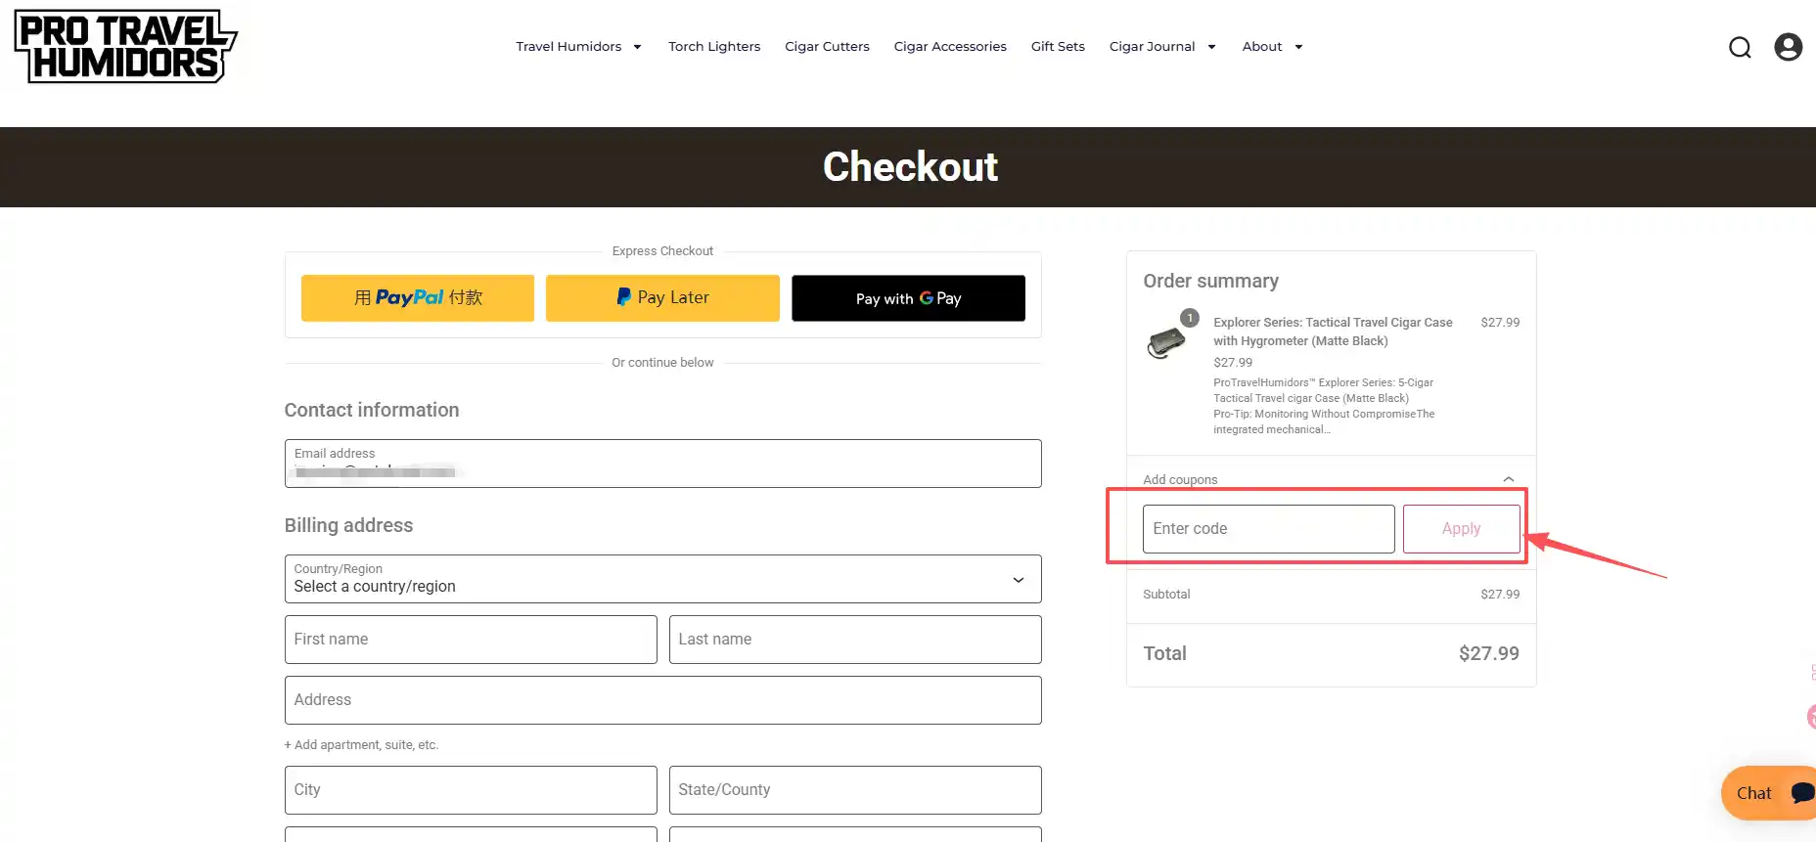This screenshot has width=1816, height=842.
Task: Click the Billing address heading
Action: 348,525
